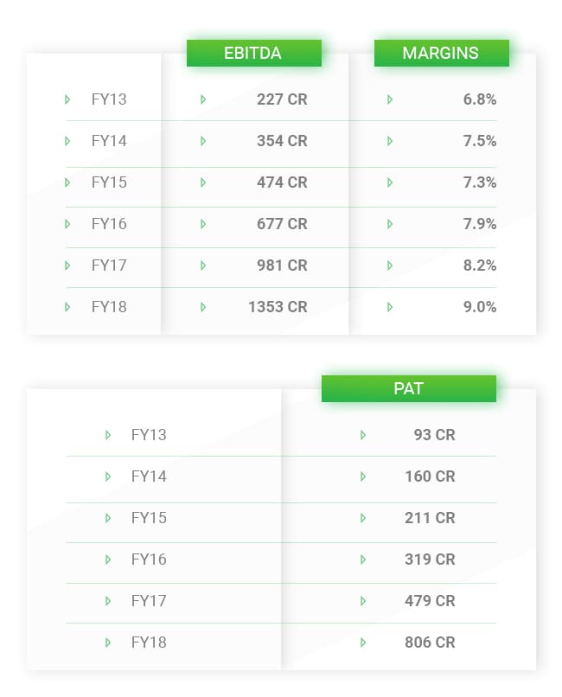Click the arrow icon beside FY14 in PAT table
Image resolution: width=562 pixels, height=697 pixels.
108,476
